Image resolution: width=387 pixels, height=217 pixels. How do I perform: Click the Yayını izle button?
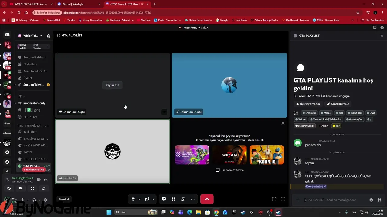[x=112, y=85]
